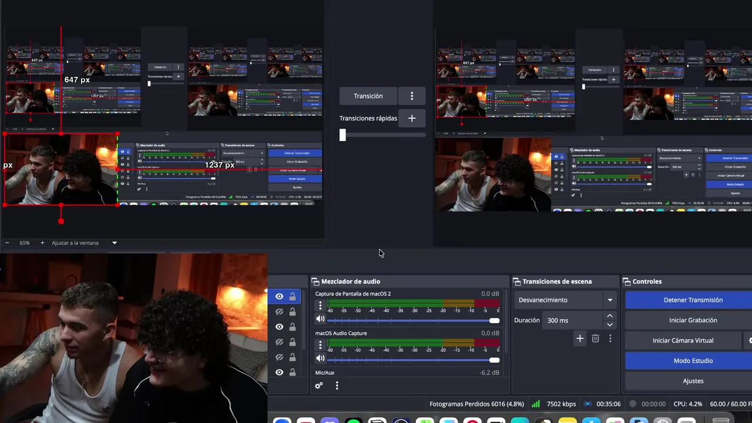Toggle lock on the second source row
This screenshot has width=752, height=423.
(x=293, y=312)
